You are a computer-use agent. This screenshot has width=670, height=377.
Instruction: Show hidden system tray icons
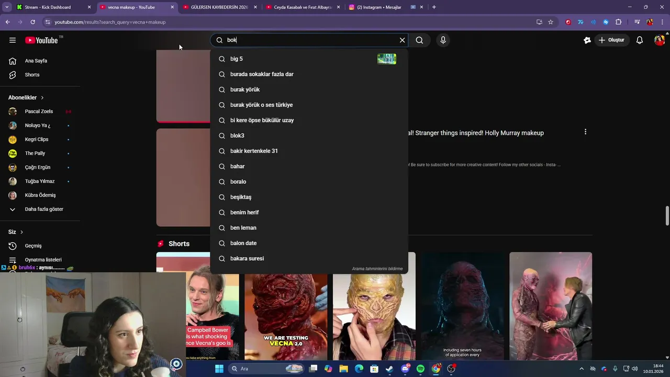click(x=581, y=369)
